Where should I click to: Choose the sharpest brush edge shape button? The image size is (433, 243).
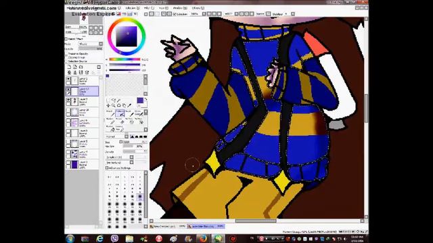click(145, 136)
